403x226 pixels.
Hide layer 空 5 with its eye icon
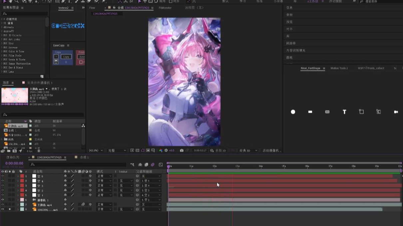click(3, 176)
